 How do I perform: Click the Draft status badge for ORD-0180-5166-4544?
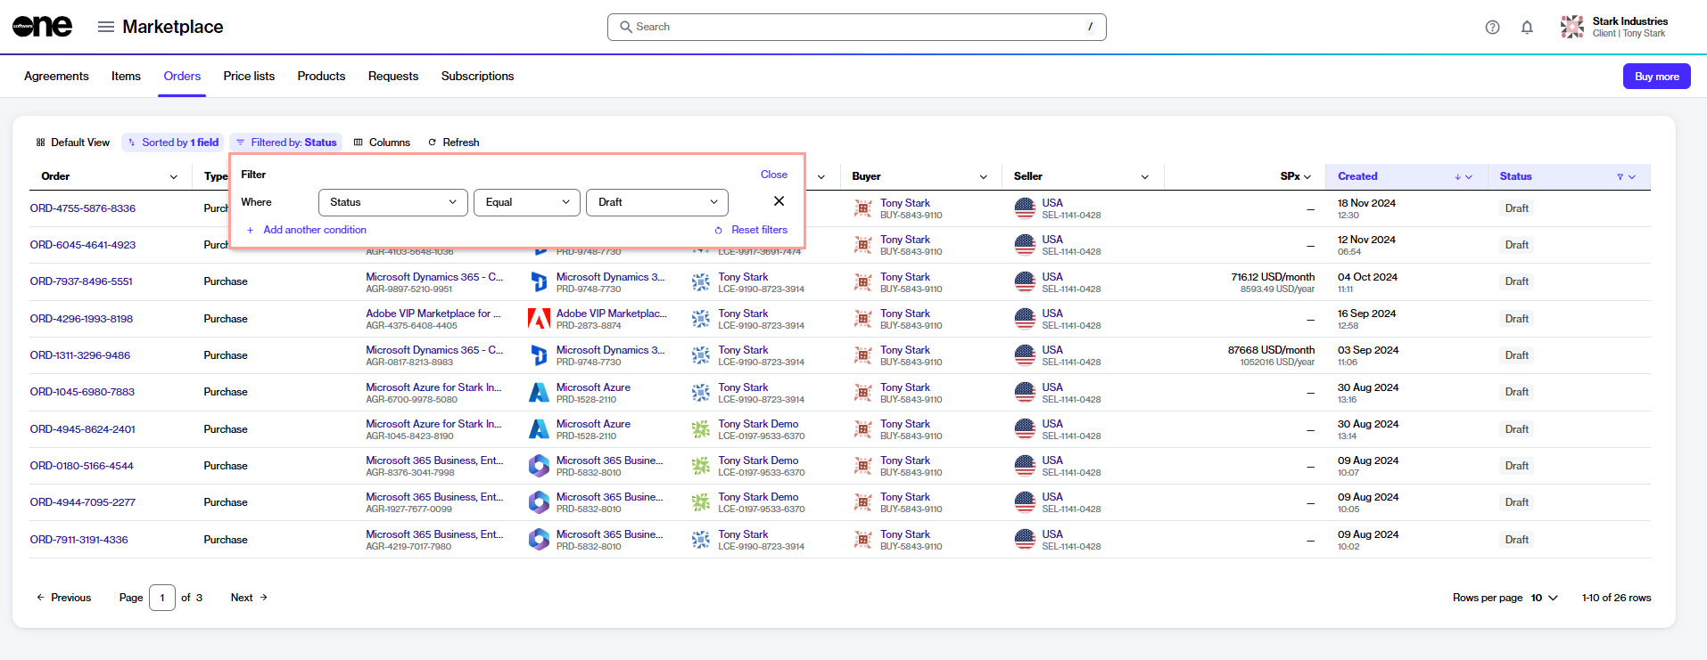tap(1517, 466)
